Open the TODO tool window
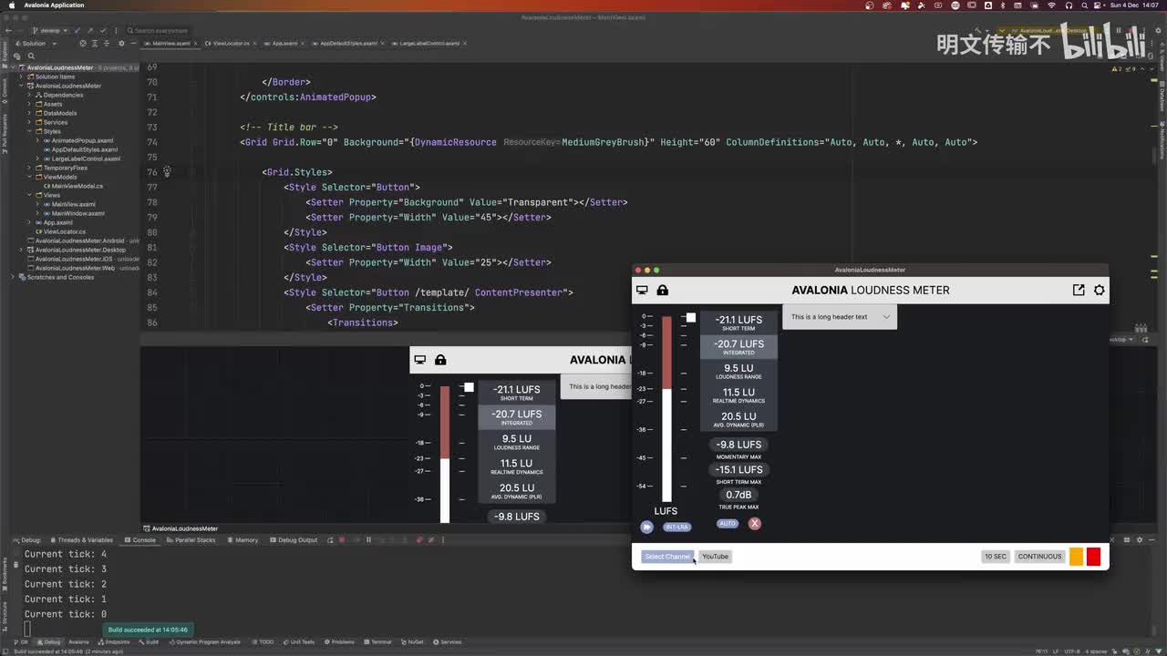Viewport: 1167px width, 656px height. (x=263, y=642)
